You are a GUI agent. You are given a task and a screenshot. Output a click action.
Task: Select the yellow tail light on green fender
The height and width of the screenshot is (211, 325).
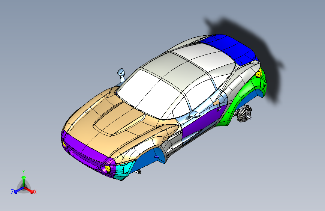(259, 74)
